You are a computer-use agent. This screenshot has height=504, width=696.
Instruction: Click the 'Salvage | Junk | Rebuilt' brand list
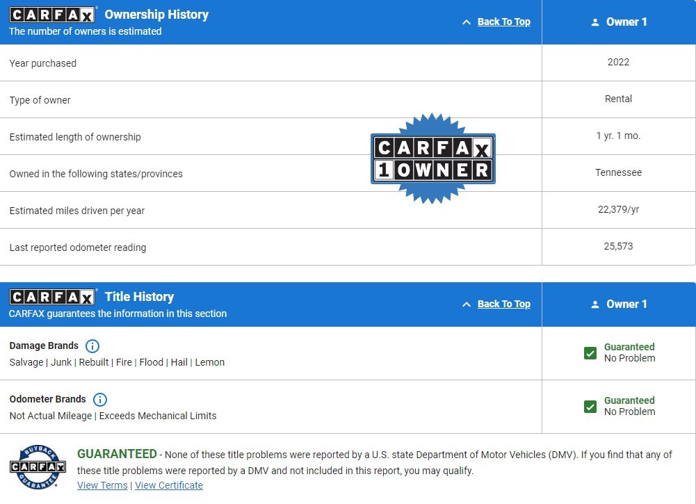click(117, 362)
